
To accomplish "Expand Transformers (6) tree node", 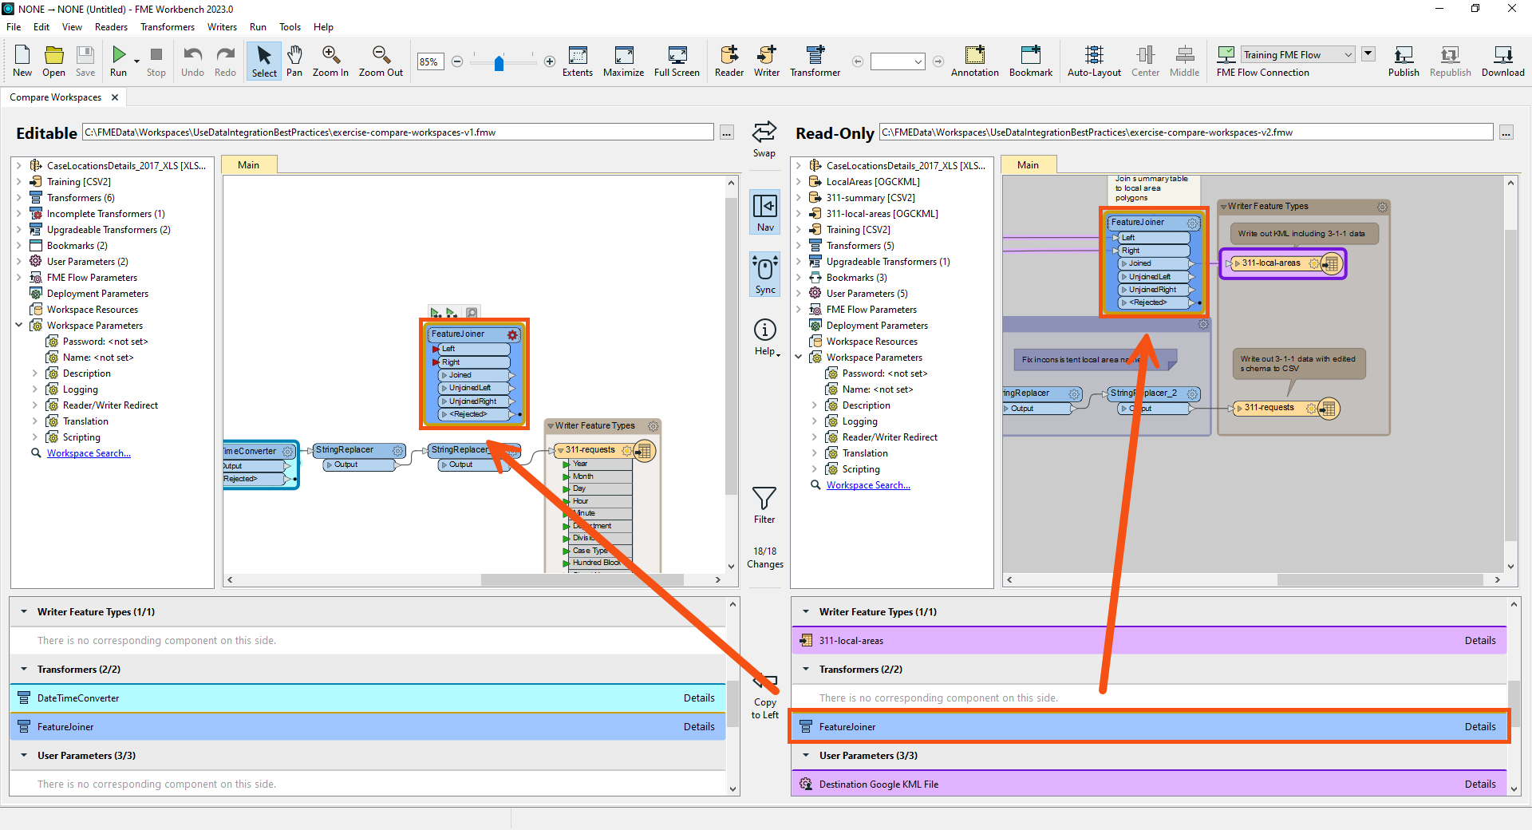I will (x=19, y=198).
